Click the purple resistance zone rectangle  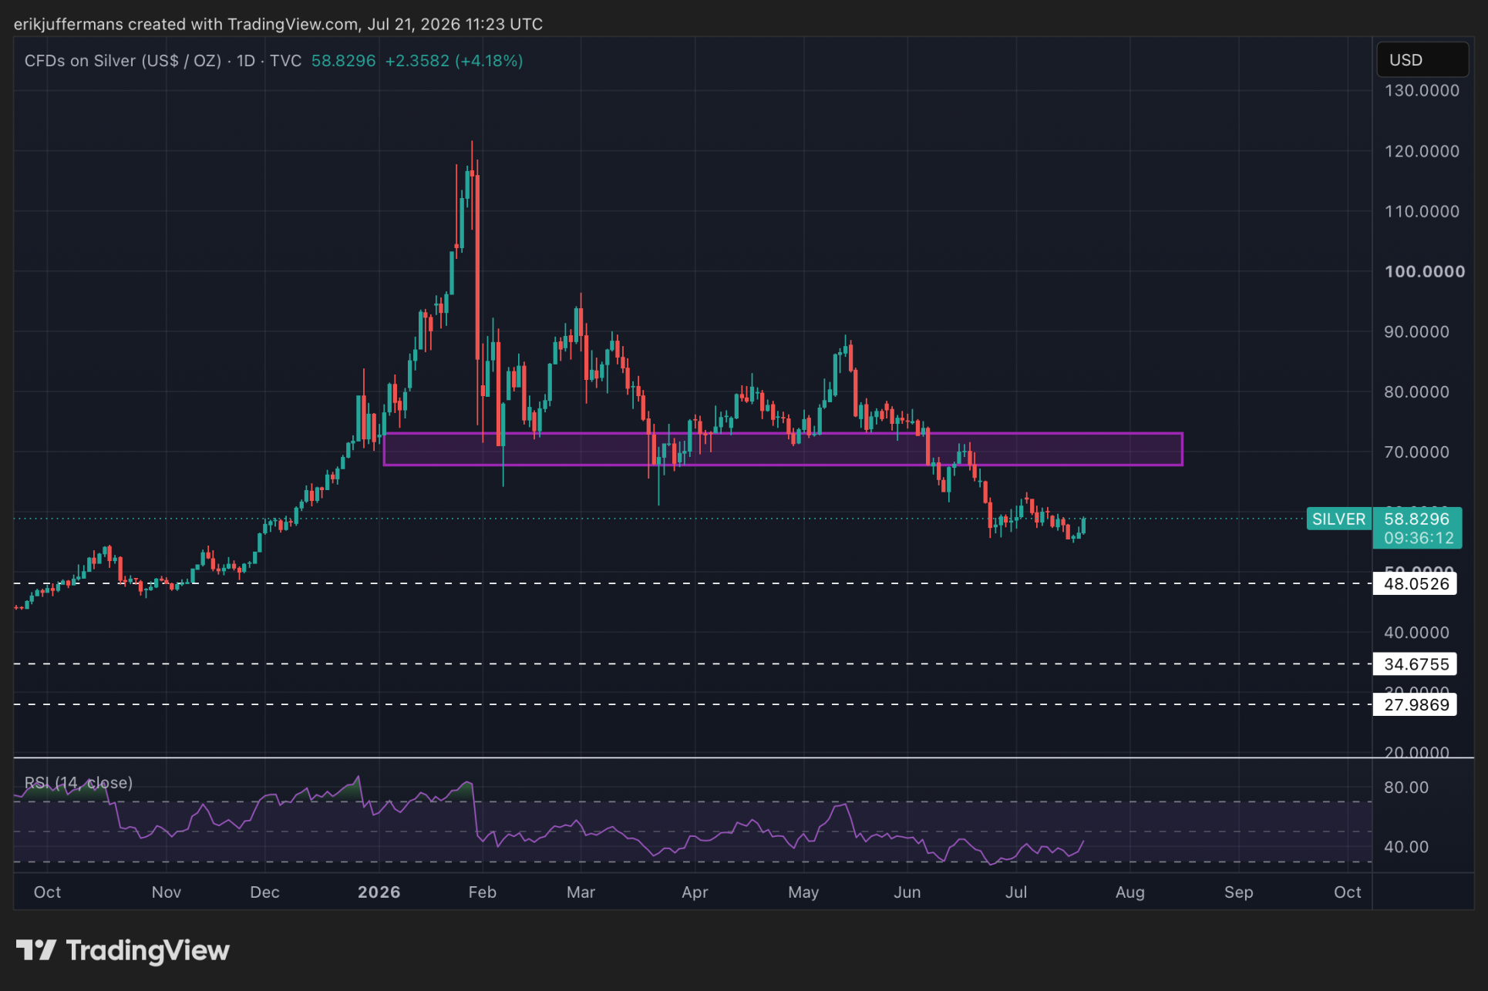pos(783,449)
